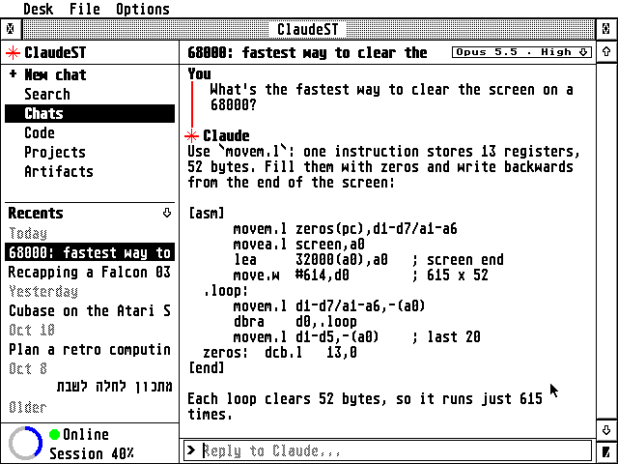Click the scroll down arrow
Image resolution: width=618 pixels, height=464 pixels.
click(606, 429)
